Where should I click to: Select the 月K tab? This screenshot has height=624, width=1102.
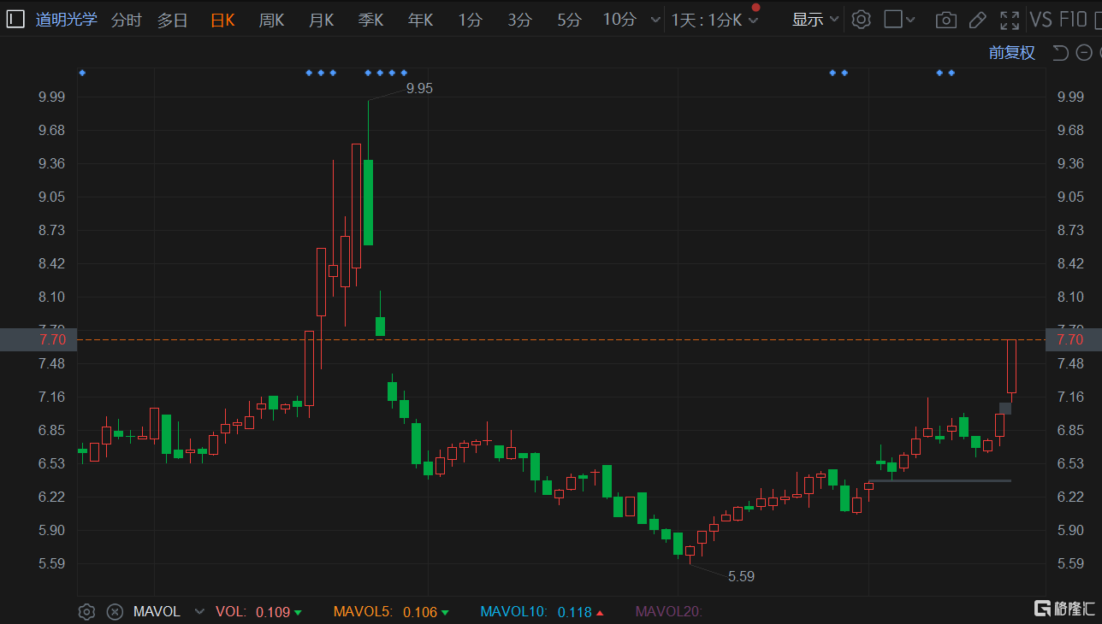[322, 20]
